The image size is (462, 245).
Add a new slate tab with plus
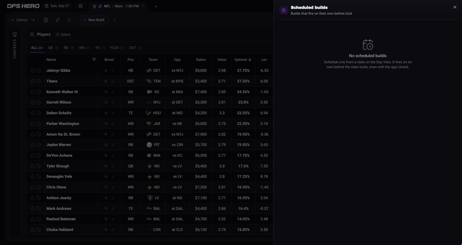click(156, 6)
